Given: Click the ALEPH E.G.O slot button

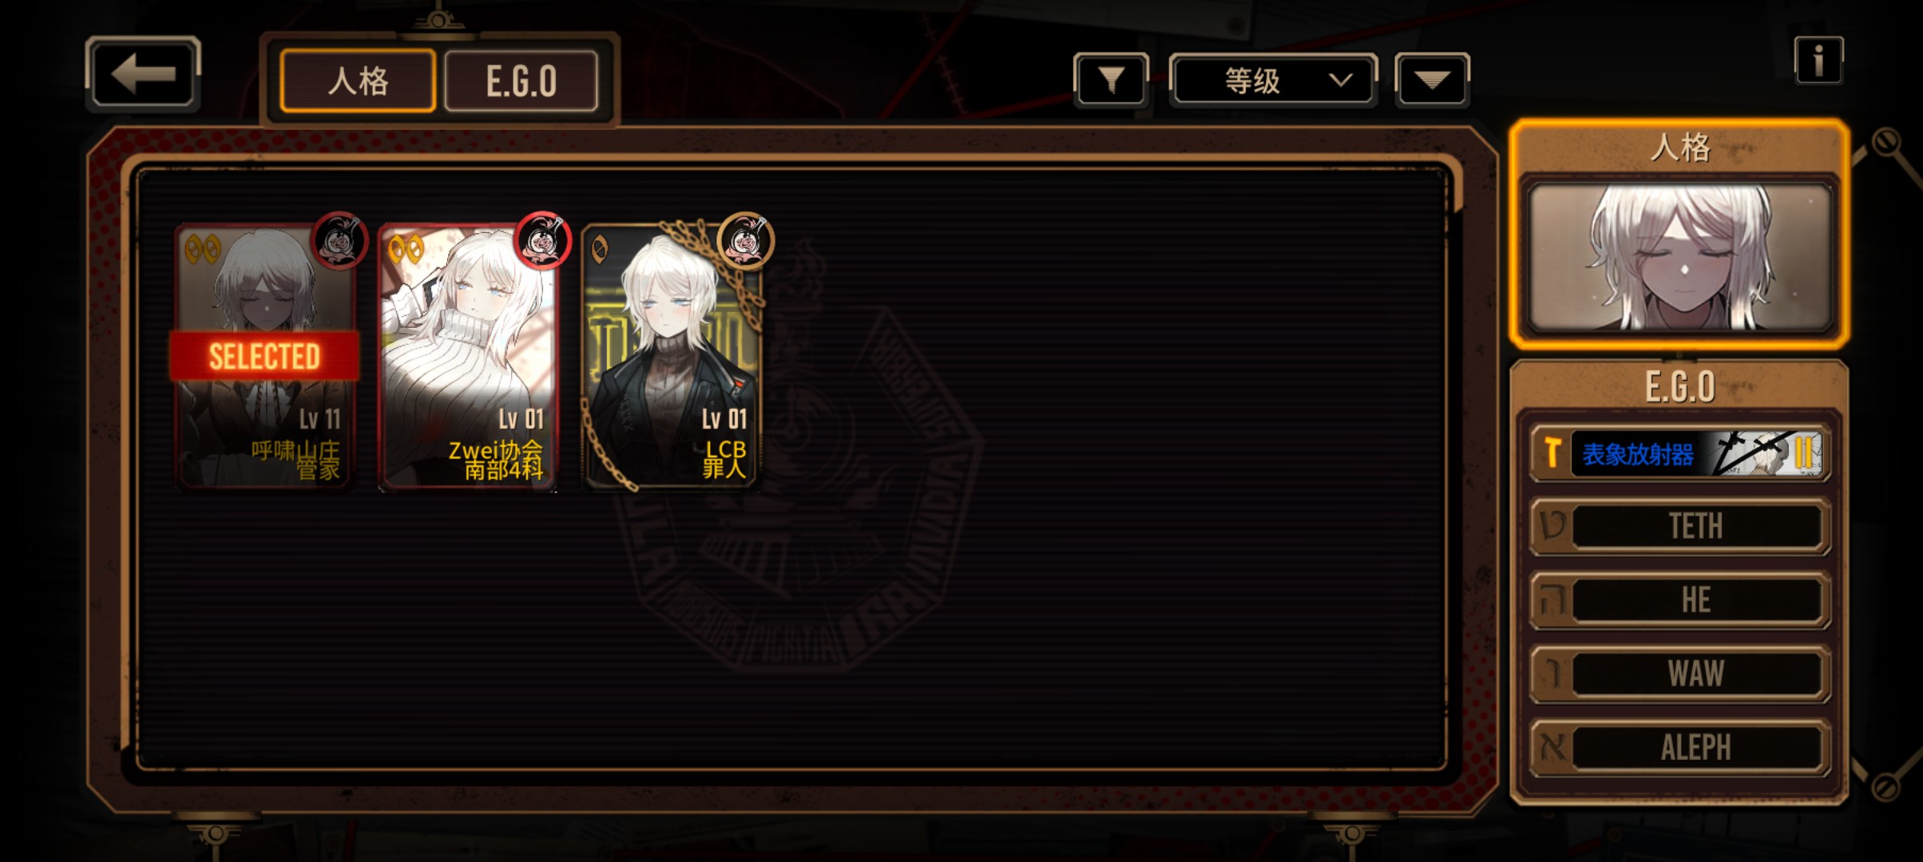Looking at the screenshot, I should tap(1680, 748).
